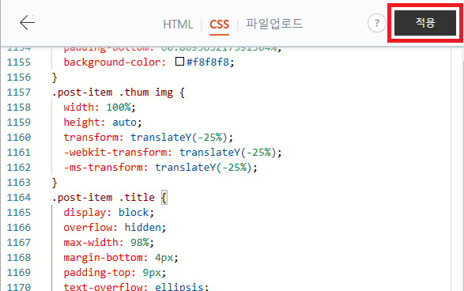The width and height of the screenshot is (464, 291).
Task: Place cursor on '-ms-transform' line
Action: [x=160, y=168]
